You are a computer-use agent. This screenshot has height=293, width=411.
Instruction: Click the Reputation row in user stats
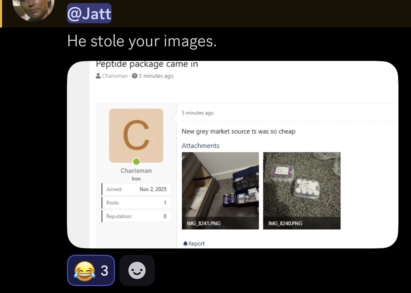(x=136, y=216)
